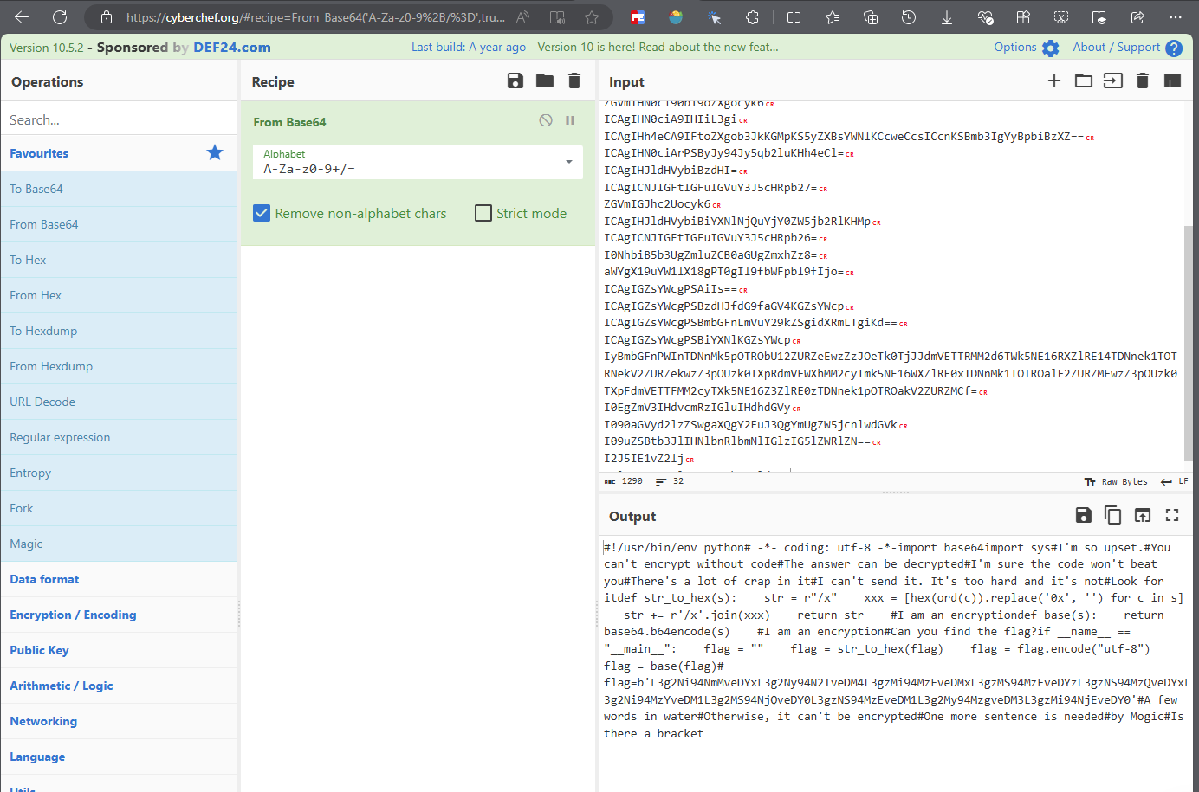Load a recipe via the folder icon
Viewport: 1199px width, 792px height.
(x=545, y=80)
